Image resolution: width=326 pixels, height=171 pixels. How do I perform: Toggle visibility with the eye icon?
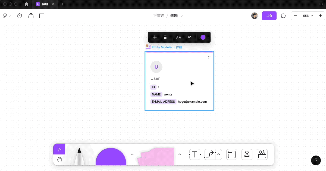[x=190, y=37]
